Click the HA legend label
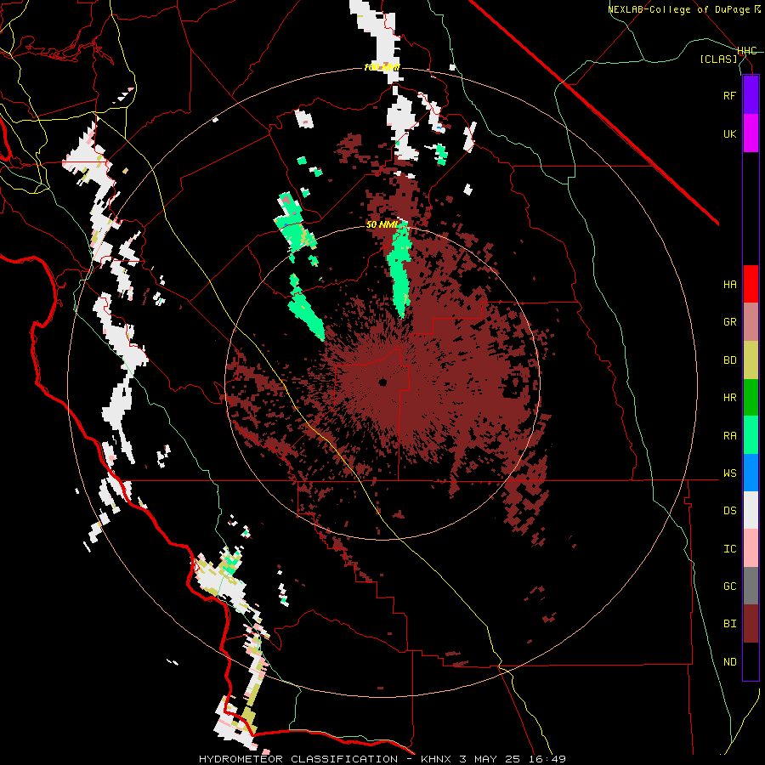765x765 pixels. (729, 285)
